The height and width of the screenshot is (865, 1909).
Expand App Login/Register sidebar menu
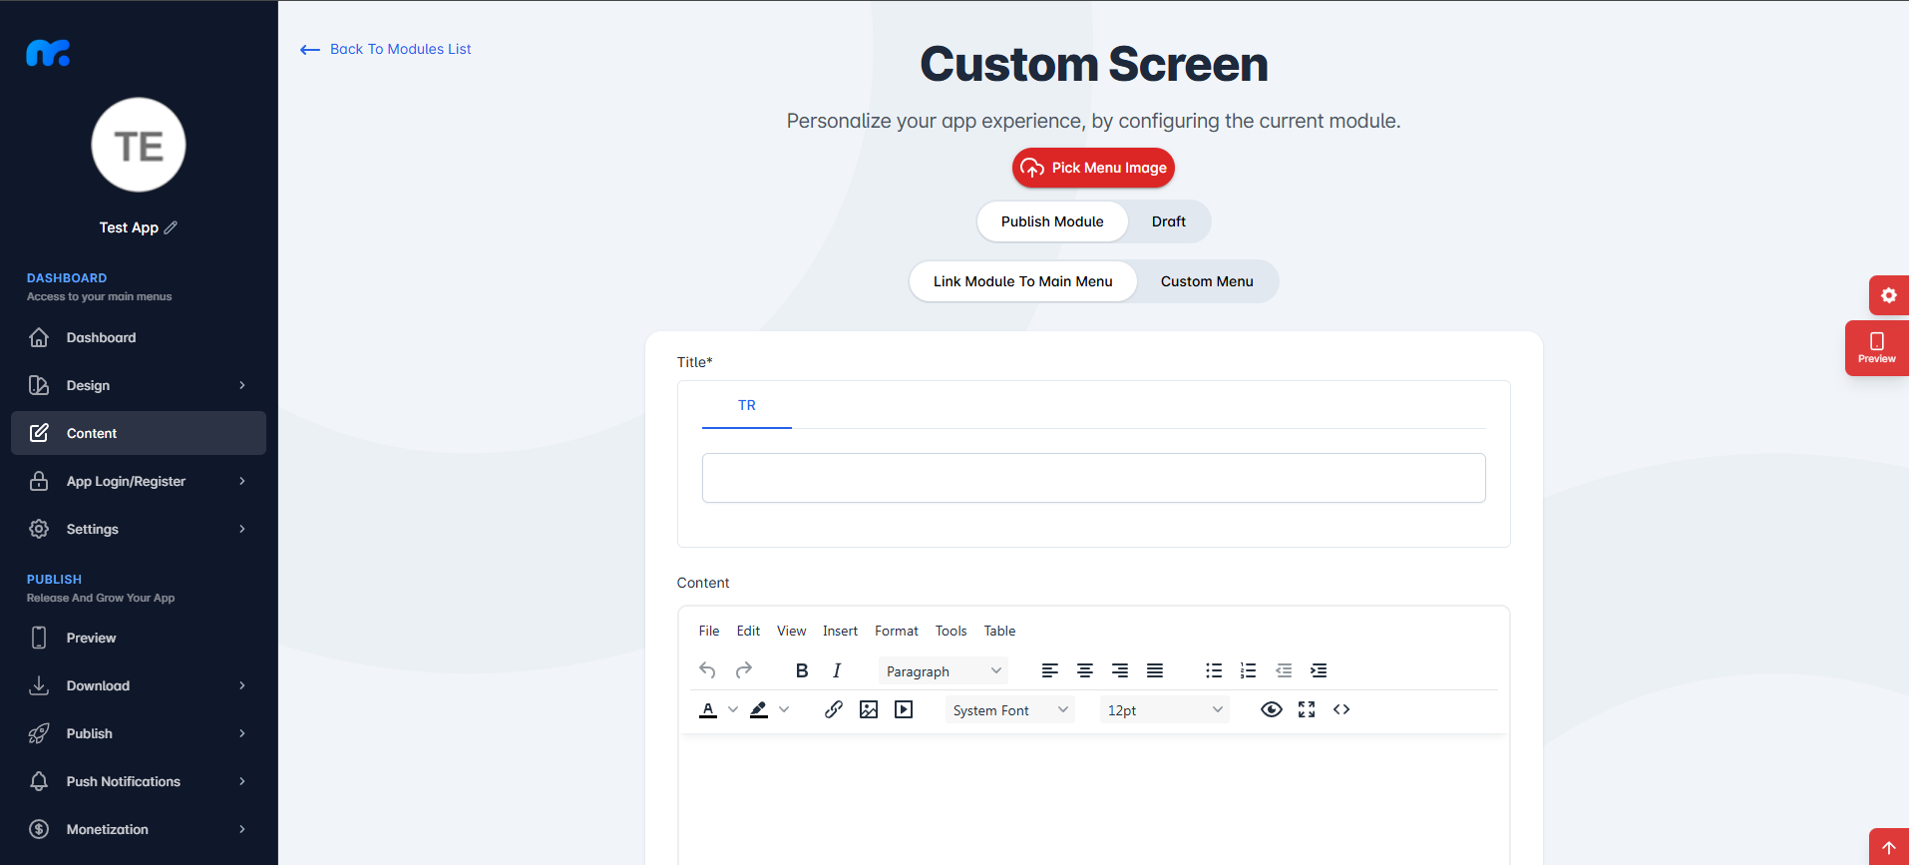click(x=139, y=481)
